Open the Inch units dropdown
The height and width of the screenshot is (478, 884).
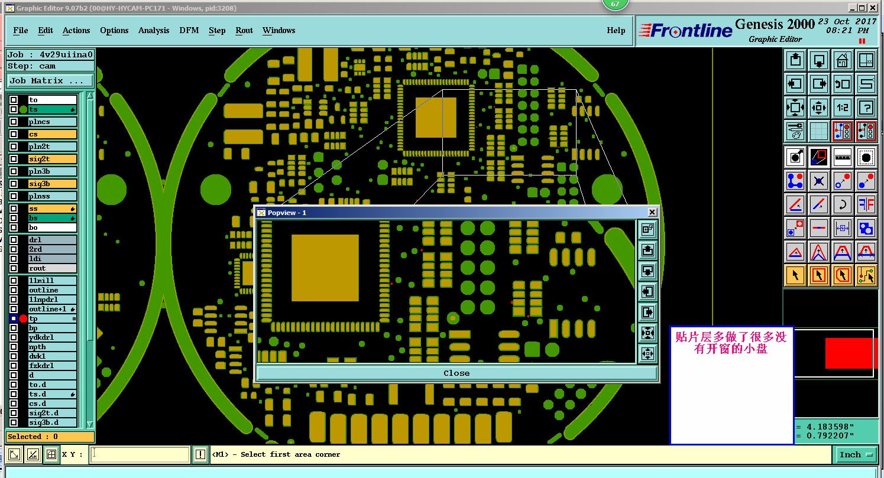[x=856, y=454]
